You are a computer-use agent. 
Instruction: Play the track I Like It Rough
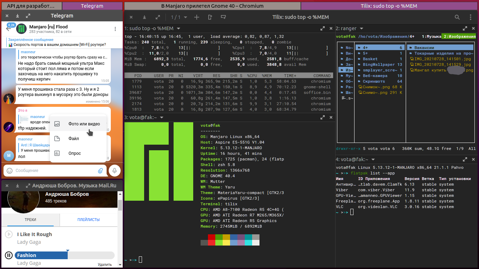point(9,234)
